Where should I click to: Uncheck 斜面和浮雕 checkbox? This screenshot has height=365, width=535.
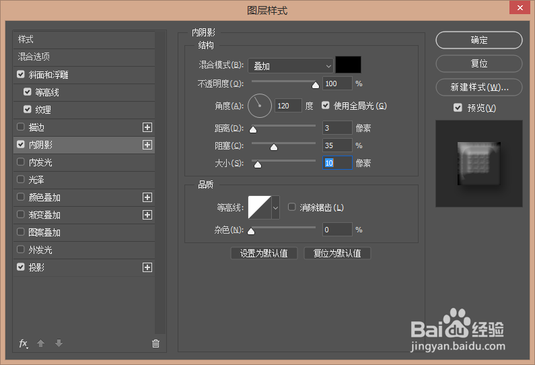(x=21, y=75)
